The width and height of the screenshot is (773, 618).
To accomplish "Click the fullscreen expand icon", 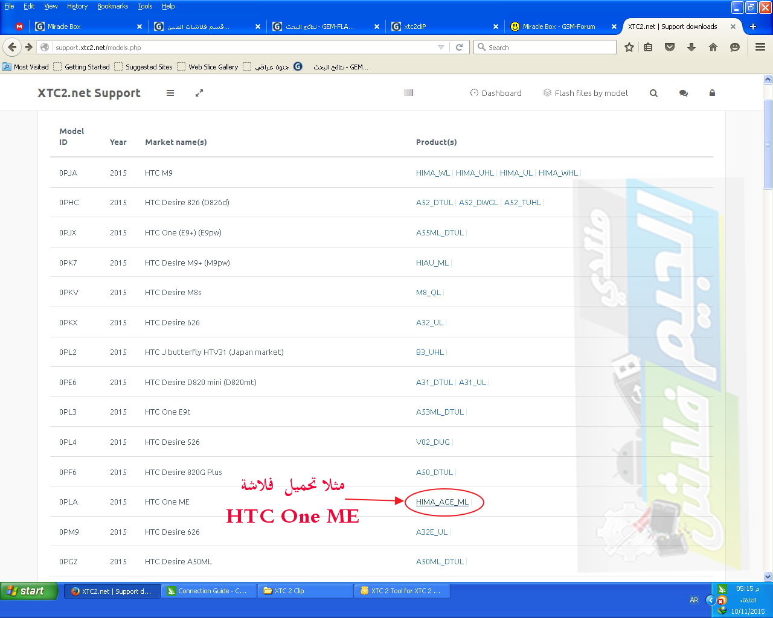I will (199, 93).
